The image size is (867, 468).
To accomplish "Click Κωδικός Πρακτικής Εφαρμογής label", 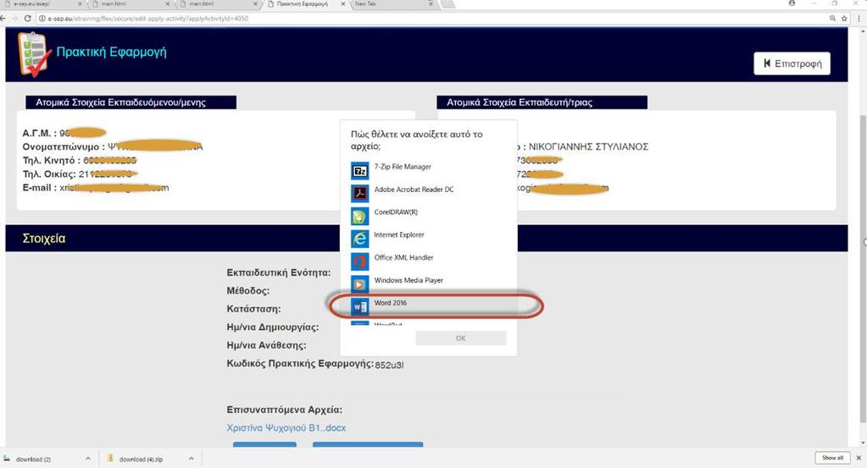I will [300, 364].
